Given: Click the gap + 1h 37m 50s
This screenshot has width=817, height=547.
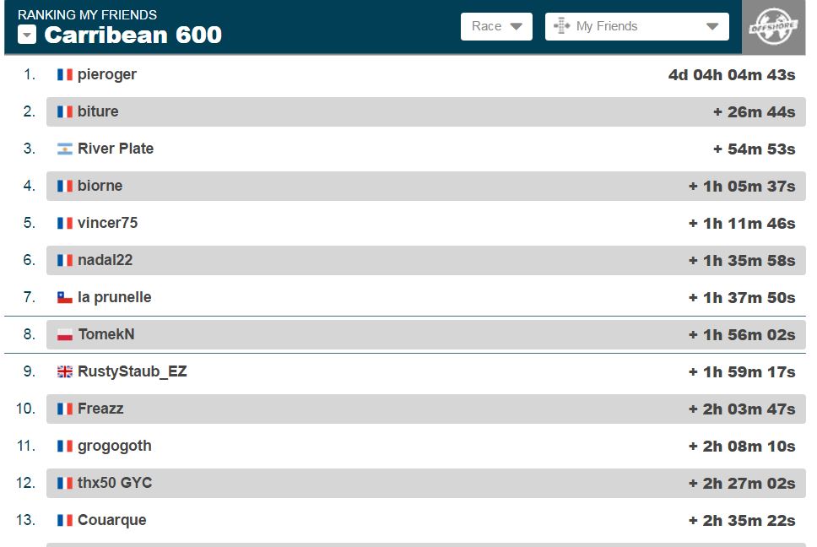Looking at the screenshot, I should (742, 297).
